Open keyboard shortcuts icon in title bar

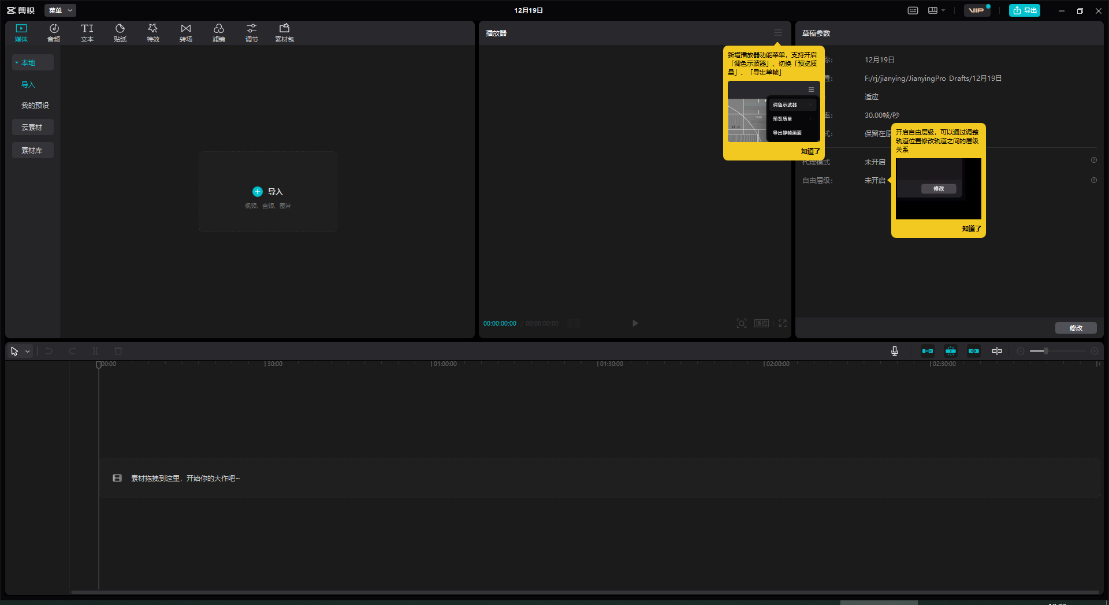pyautogui.click(x=913, y=10)
